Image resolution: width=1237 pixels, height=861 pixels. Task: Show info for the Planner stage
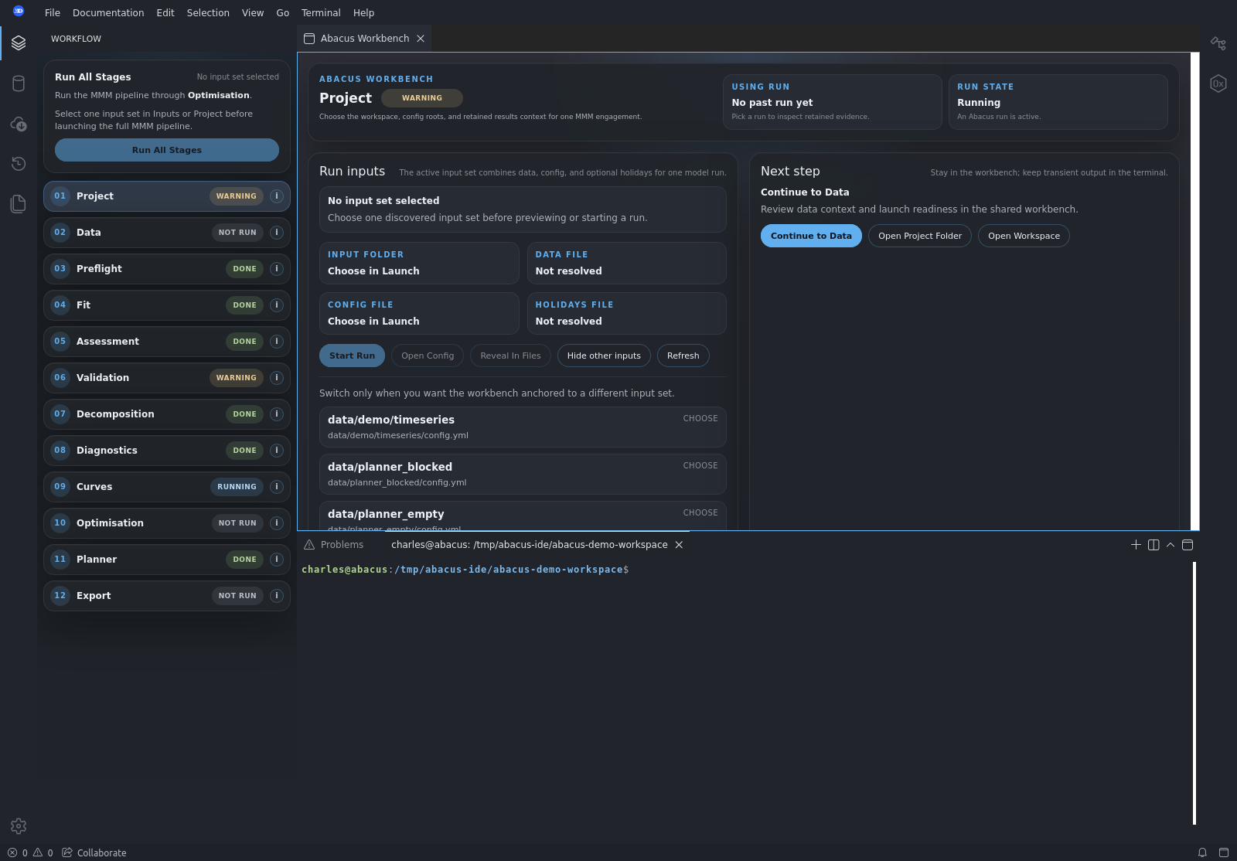[277, 560]
